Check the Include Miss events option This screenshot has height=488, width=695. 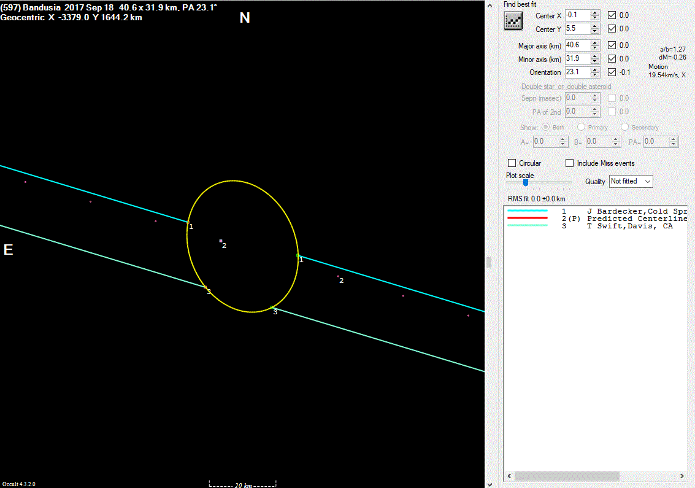click(x=569, y=163)
